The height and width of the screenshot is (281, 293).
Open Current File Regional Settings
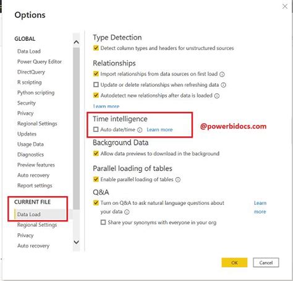click(x=37, y=225)
